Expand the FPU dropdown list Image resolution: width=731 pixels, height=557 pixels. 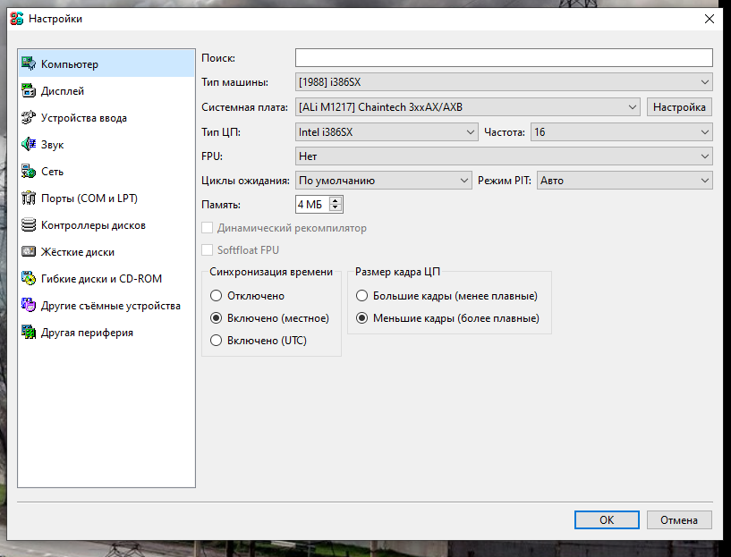point(504,156)
